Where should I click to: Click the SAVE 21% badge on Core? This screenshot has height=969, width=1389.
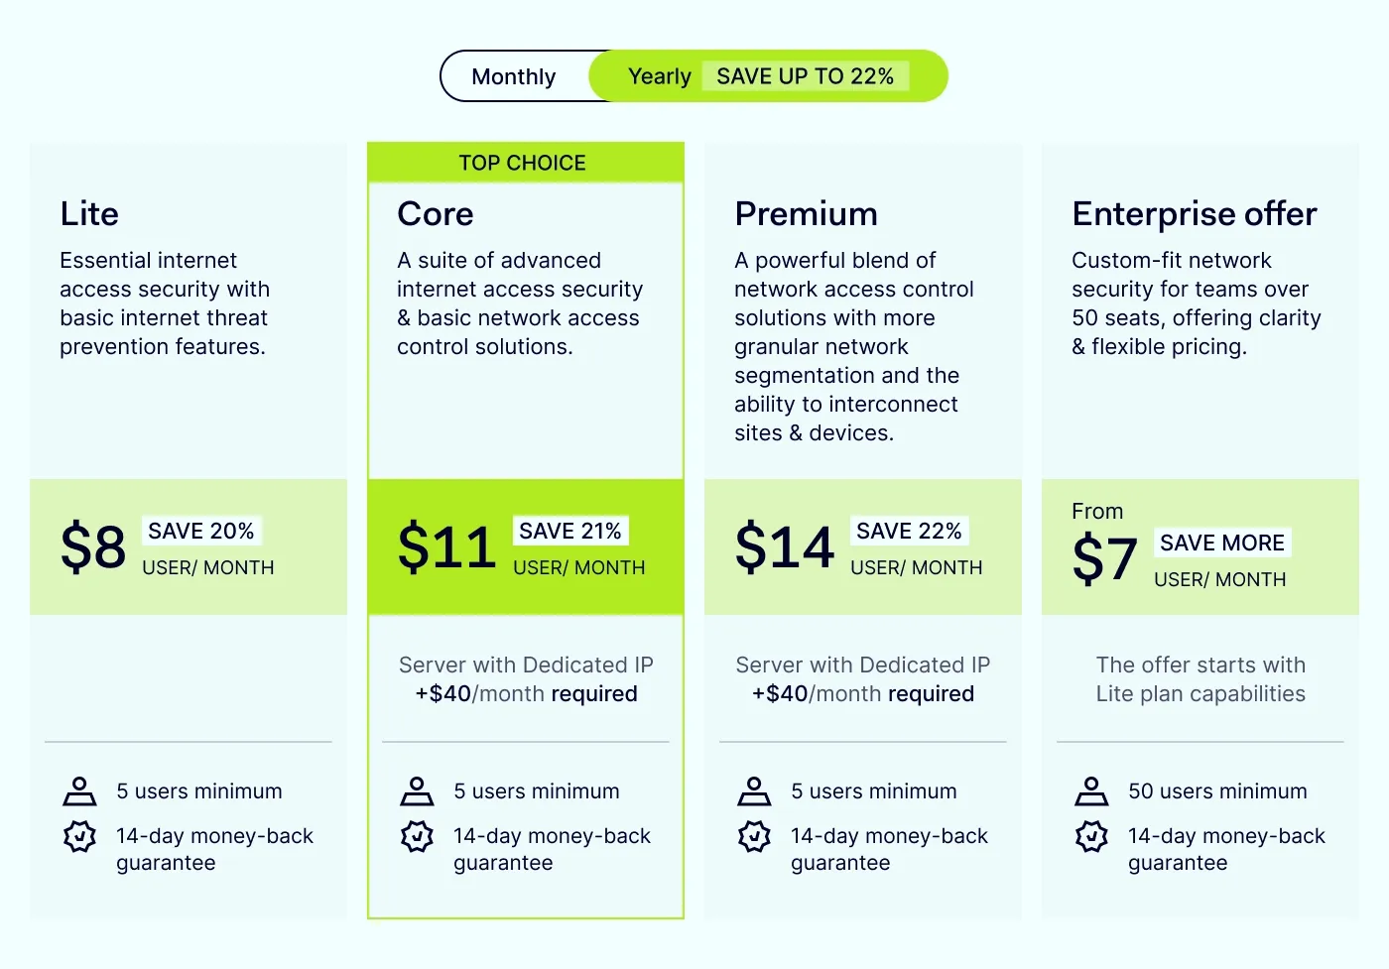coord(570,531)
